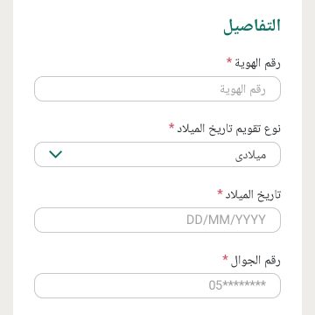Image resolution: width=315 pixels, height=315 pixels.
Task: Click the gray page margin right of card
Action: pyautogui.click(x=309, y=157)
